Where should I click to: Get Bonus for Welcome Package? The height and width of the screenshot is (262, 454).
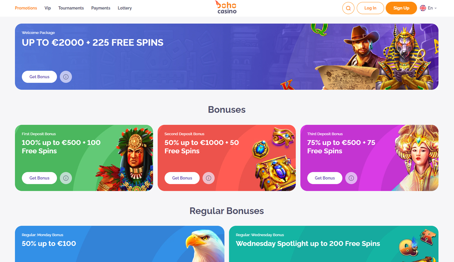39,77
